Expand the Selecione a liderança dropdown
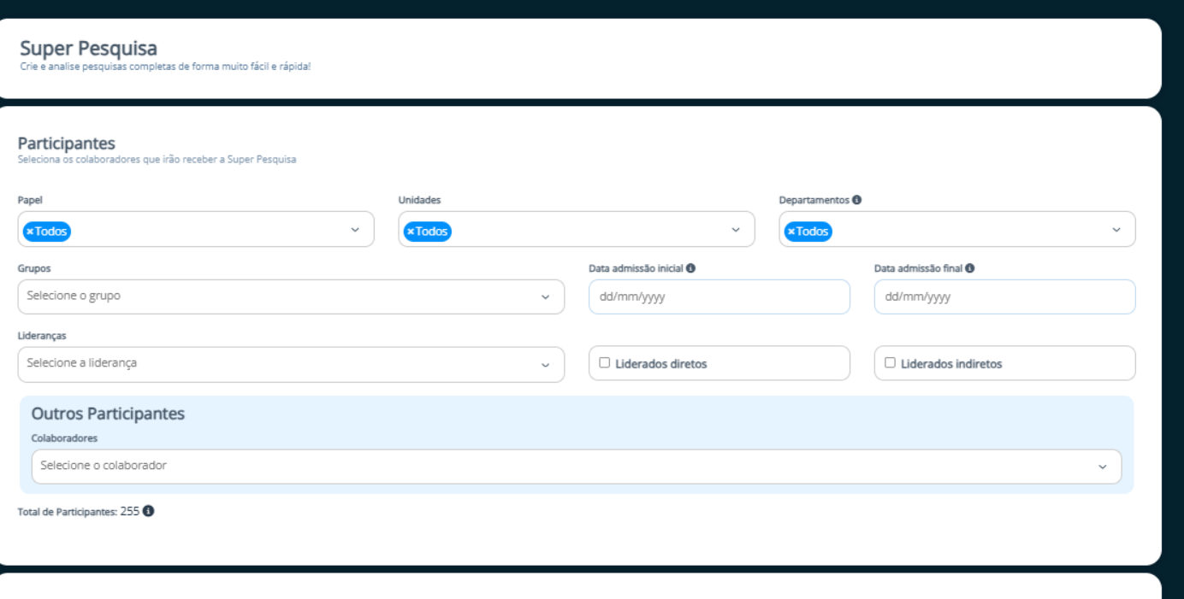The image size is (1184, 599). click(x=291, y=364)
